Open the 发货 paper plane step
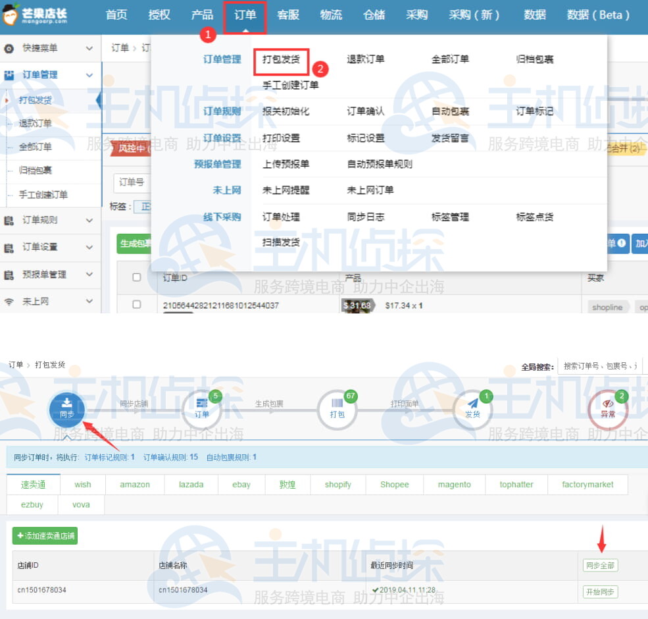This screenshot has width=648, height=619. pos(472,408)
